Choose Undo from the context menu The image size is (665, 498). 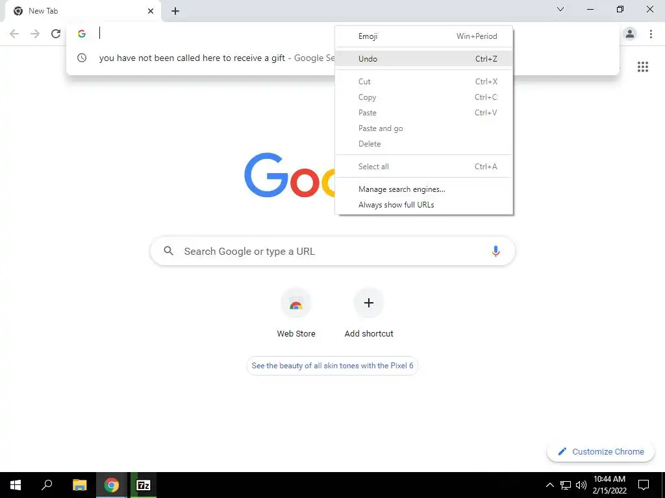click(424, 59)
